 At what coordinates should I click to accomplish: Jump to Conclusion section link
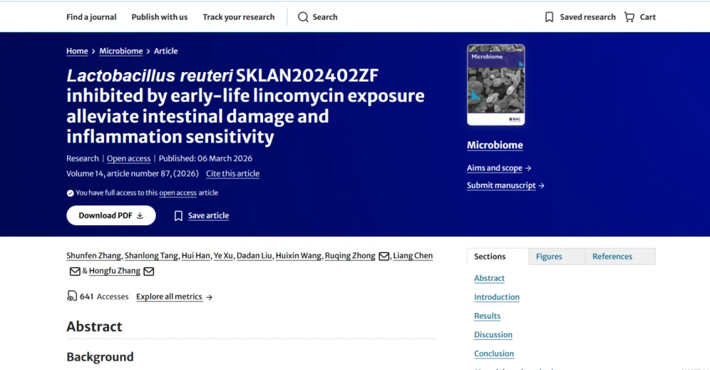click(494, 354)
